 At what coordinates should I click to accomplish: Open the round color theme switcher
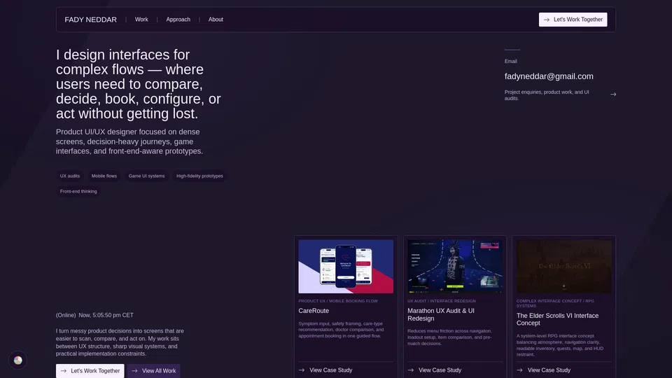coord(18,360)
